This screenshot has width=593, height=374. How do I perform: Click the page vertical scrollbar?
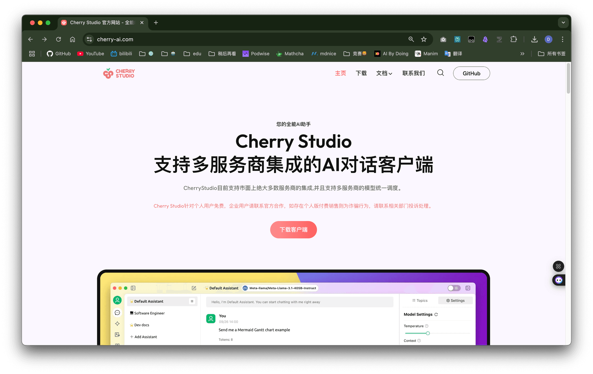coord(568,78)
